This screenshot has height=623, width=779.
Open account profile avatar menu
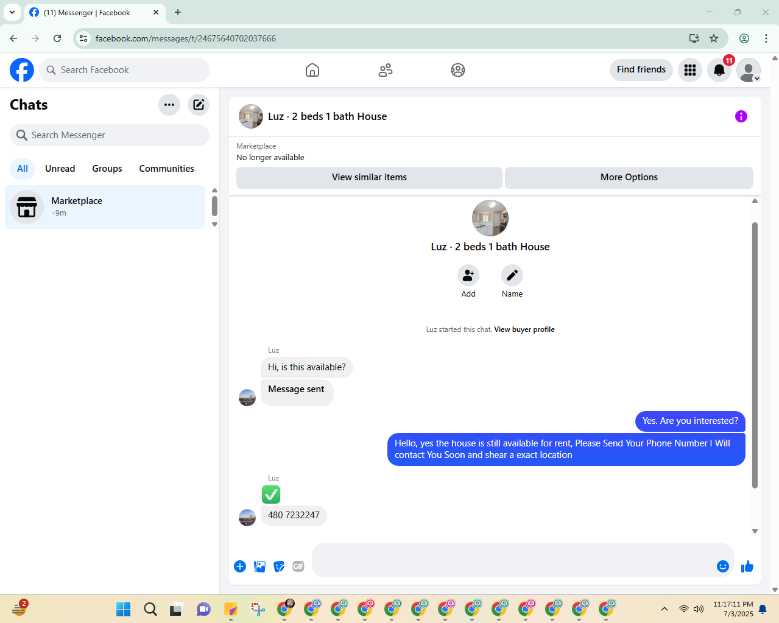coord(749,70)
